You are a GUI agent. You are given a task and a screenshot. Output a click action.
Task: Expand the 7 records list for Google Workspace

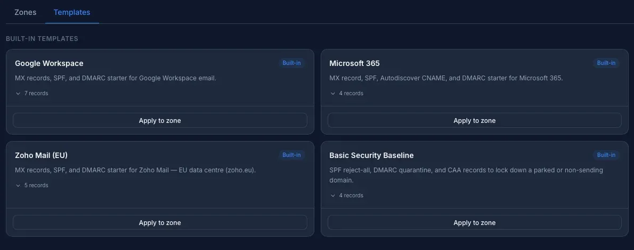32,93
